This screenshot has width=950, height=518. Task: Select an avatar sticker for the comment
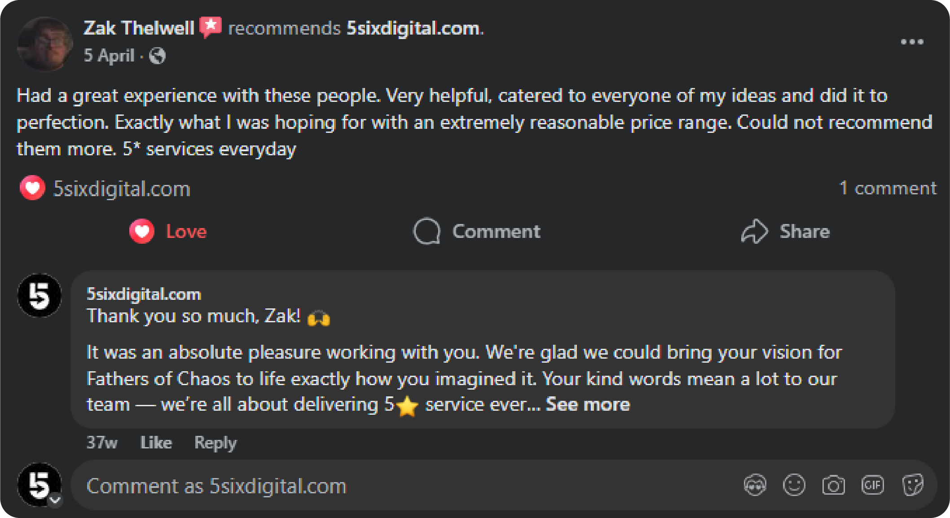coord(755,485)
